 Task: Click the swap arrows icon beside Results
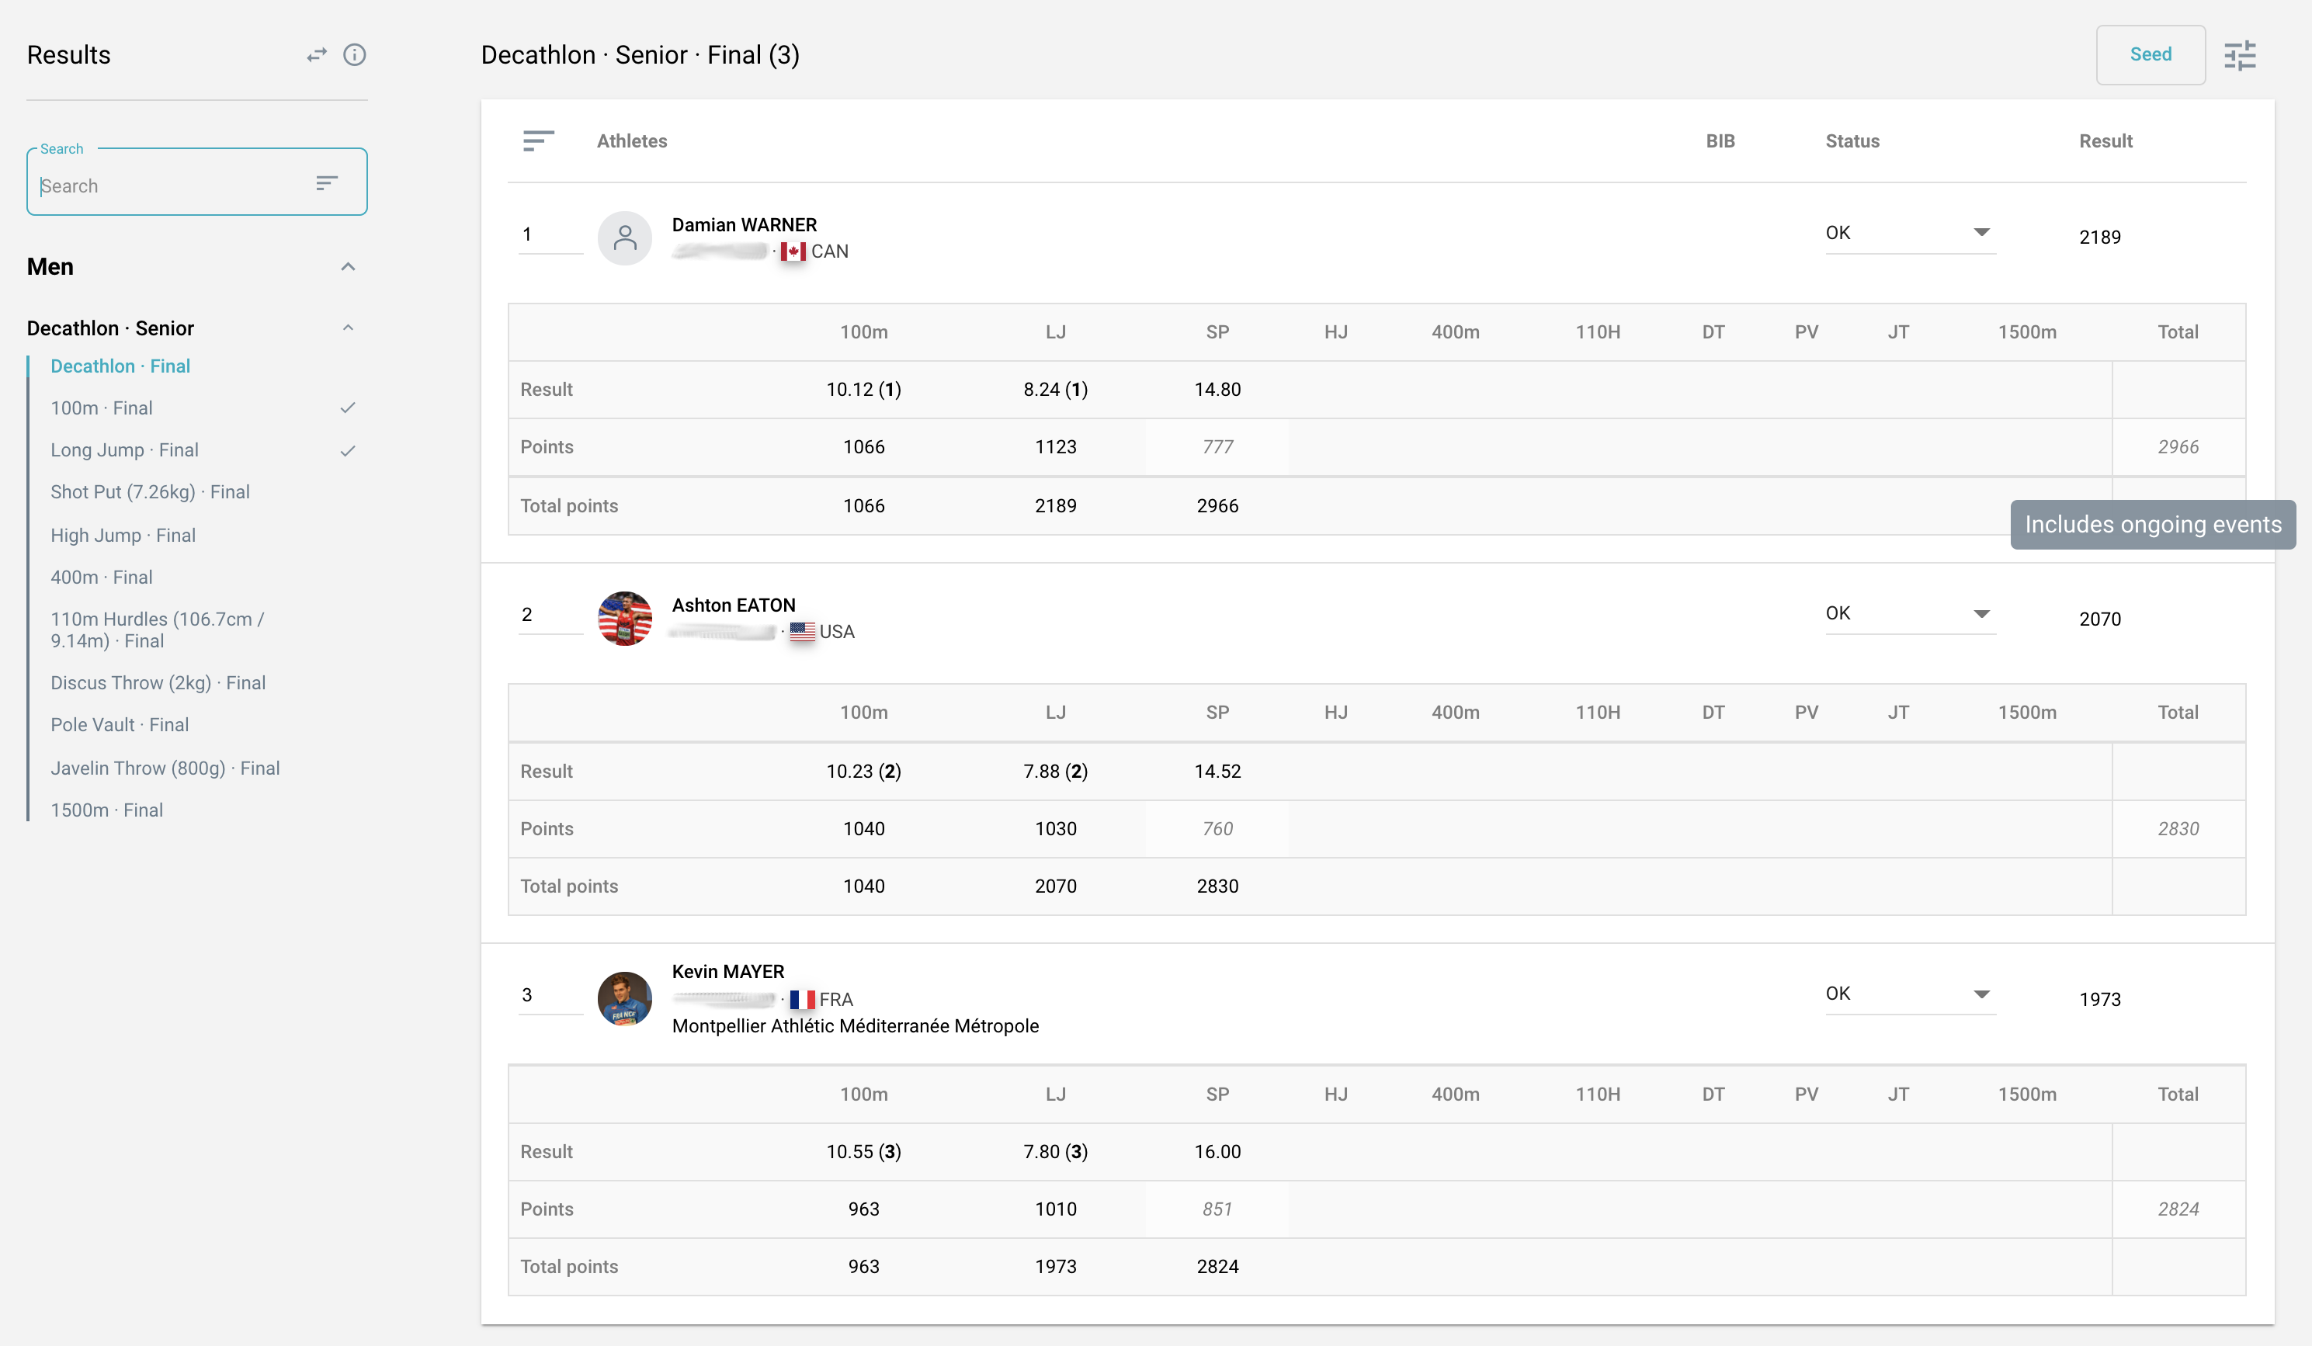pyautogui.click(x=317, y=55)
